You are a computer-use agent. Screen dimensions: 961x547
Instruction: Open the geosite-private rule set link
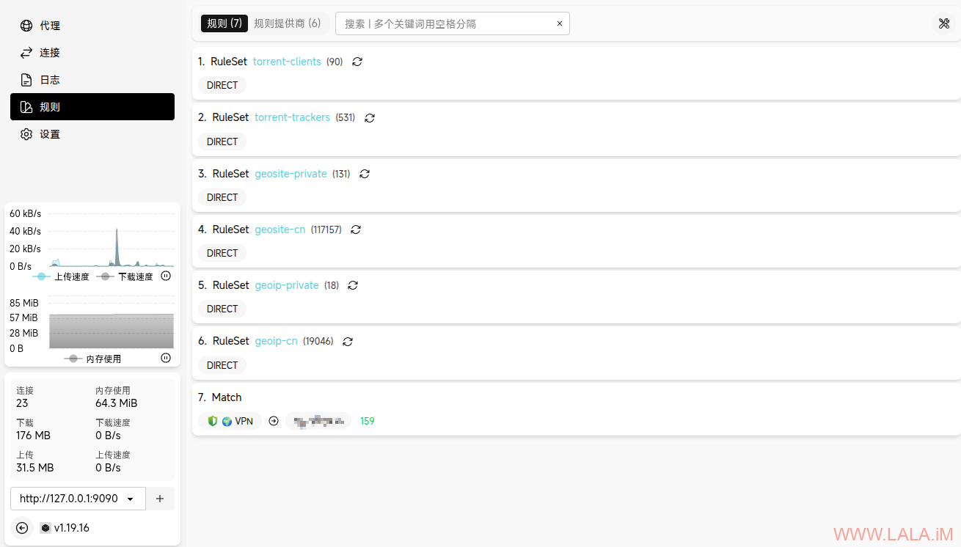click(x=291, y=174)
